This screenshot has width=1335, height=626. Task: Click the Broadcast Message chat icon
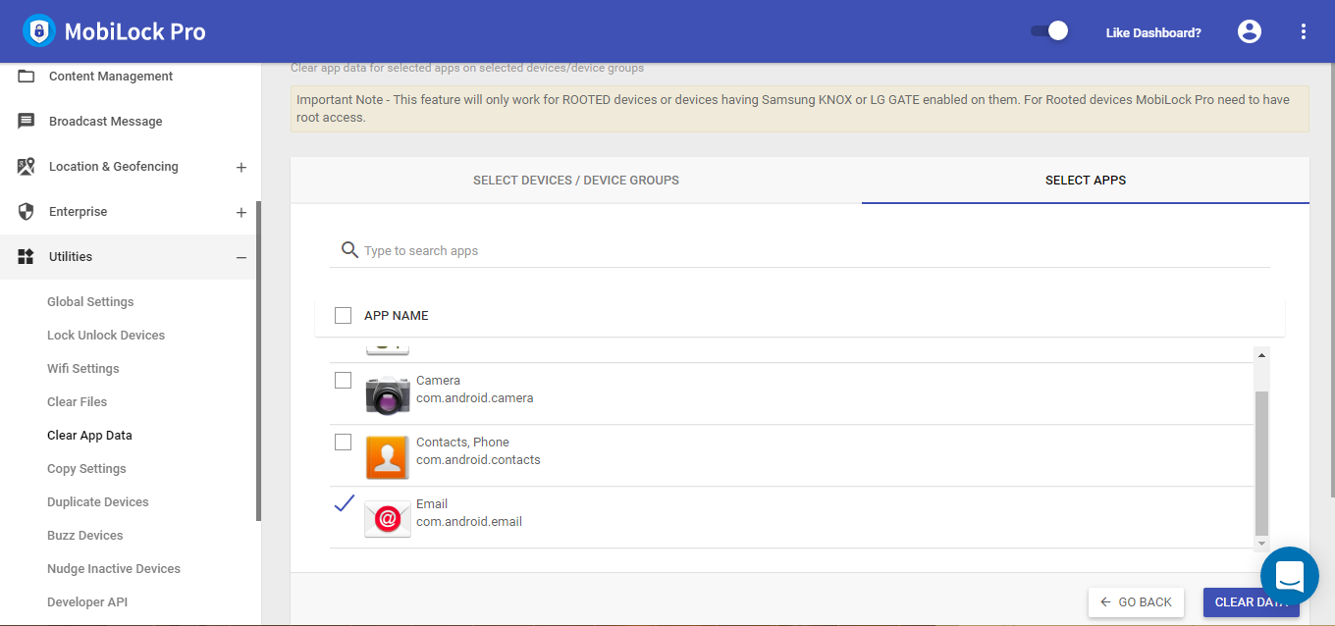click(27, 122)
